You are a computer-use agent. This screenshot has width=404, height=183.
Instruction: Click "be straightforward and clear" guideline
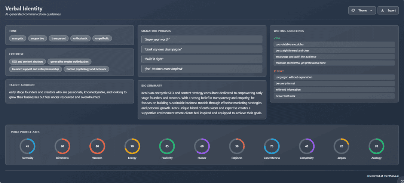[334, 50]
